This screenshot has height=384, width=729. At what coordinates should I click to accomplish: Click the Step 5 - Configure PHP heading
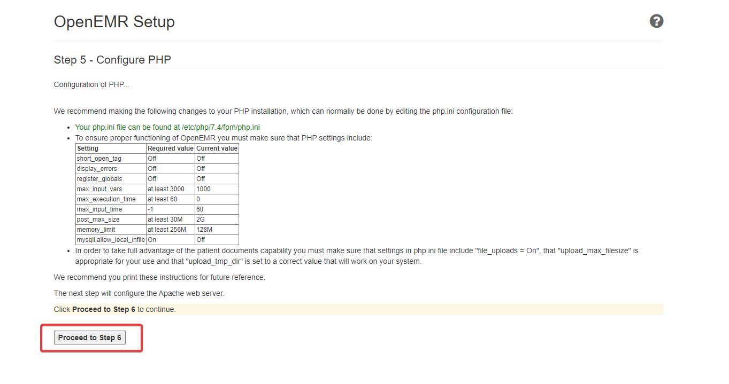coord(112,60)
